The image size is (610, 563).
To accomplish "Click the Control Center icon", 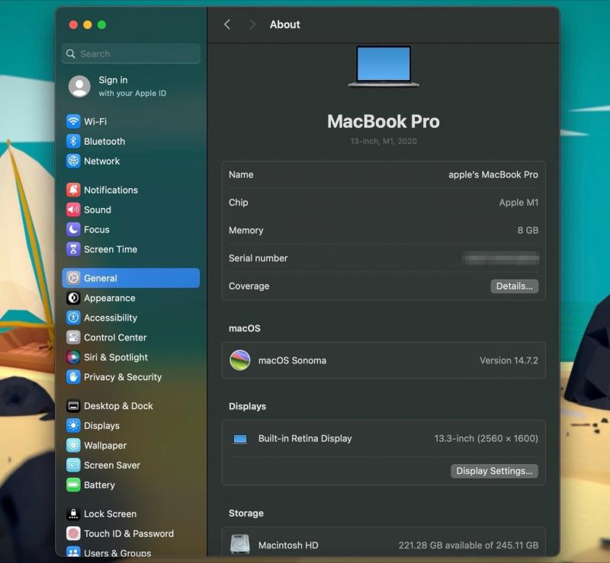I will 73,337.
